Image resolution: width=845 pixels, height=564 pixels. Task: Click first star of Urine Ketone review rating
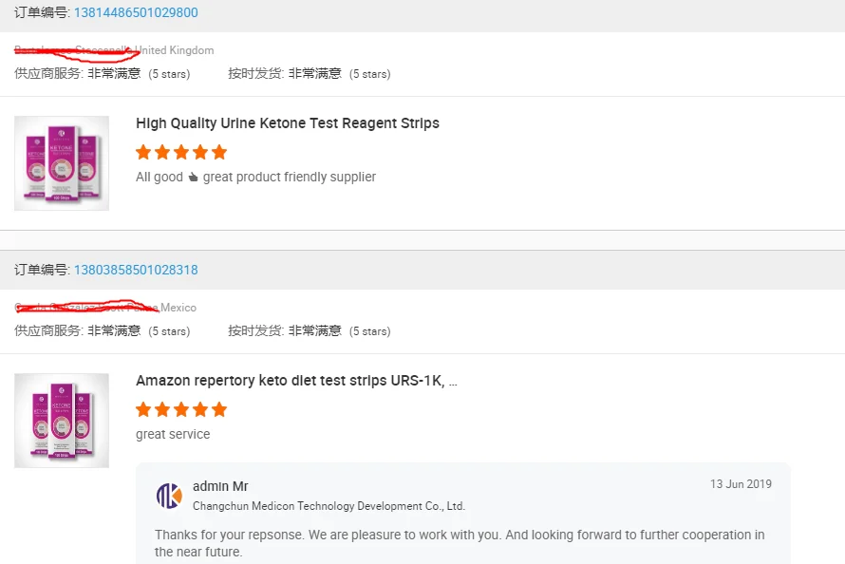143,152
